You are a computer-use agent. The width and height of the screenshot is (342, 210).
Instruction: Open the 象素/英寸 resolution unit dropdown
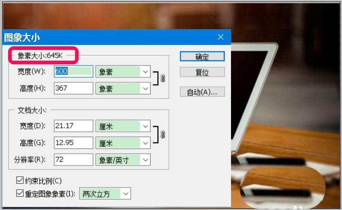[x=123, y=159]
